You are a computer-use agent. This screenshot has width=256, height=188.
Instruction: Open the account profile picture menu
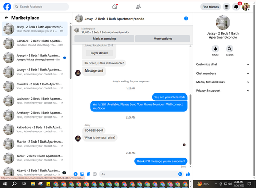point(246,7)
